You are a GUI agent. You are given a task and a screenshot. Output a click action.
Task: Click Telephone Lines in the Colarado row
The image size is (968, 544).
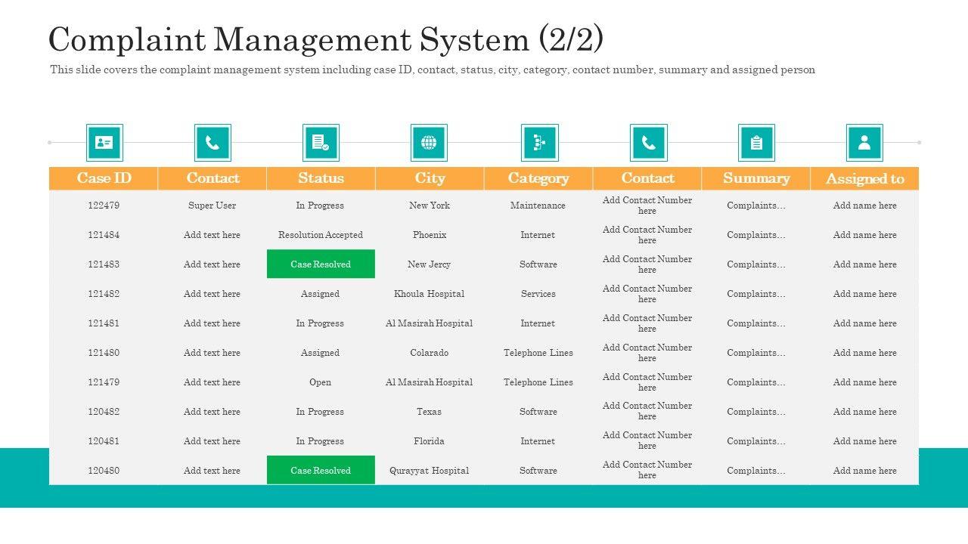[538, 353]
